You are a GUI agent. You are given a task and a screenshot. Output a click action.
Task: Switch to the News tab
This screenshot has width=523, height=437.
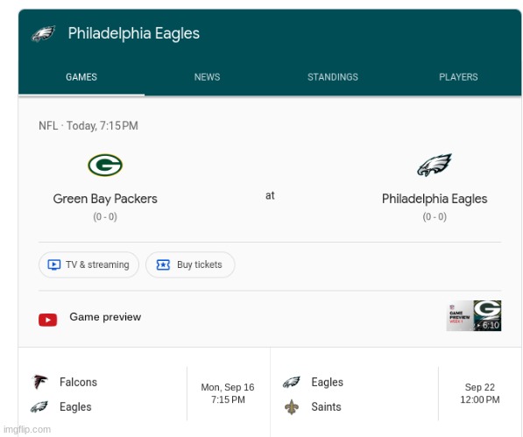pos(207,77)
